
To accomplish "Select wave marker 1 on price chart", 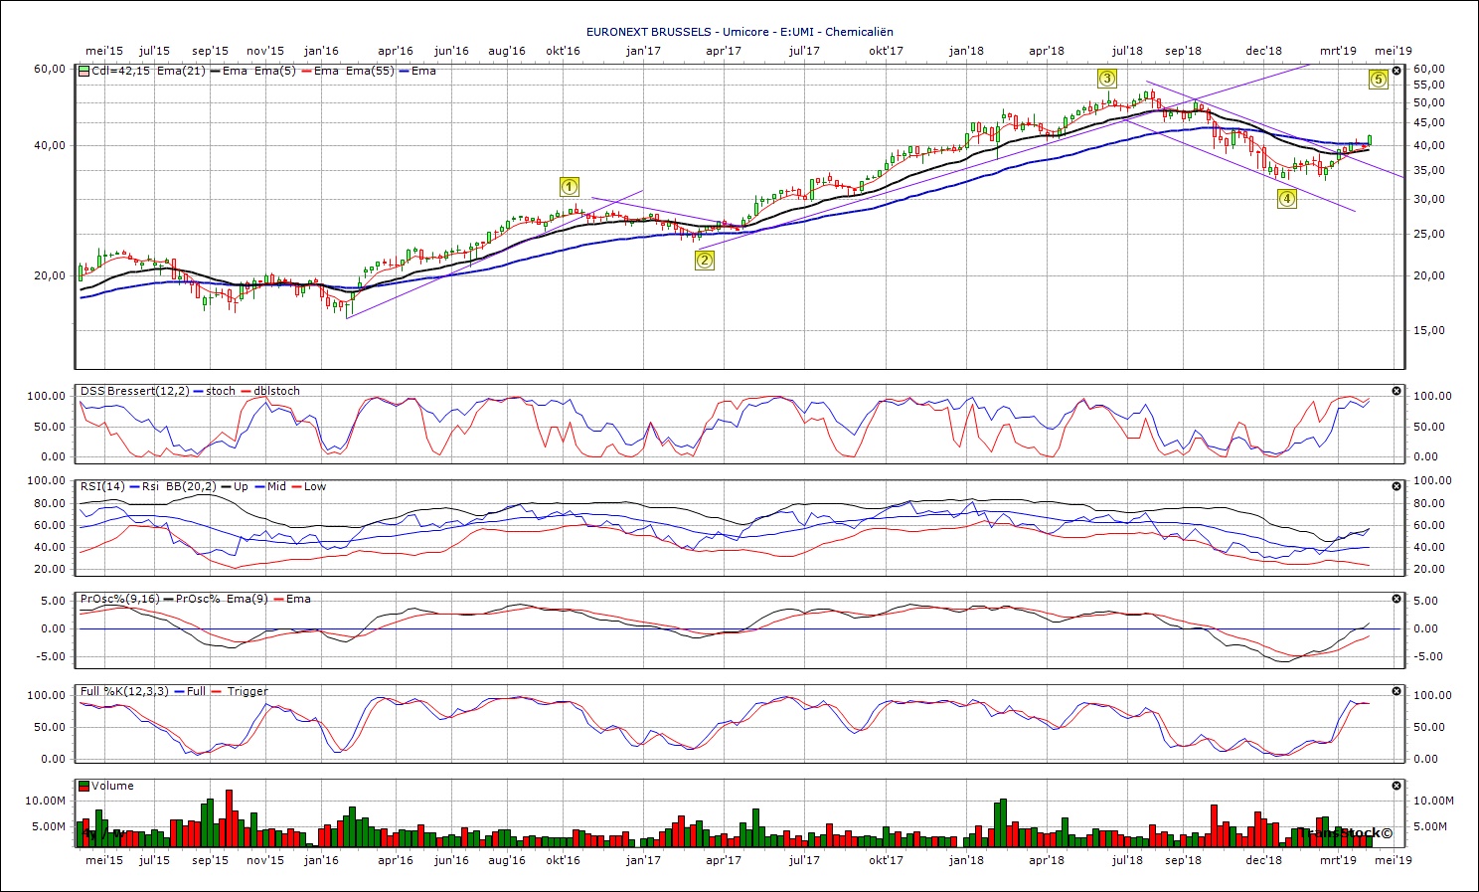I will coord(569,186).
